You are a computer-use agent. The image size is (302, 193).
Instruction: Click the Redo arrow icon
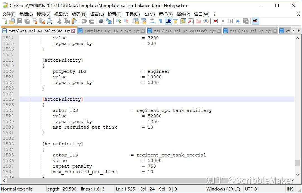tap(91, 21)
